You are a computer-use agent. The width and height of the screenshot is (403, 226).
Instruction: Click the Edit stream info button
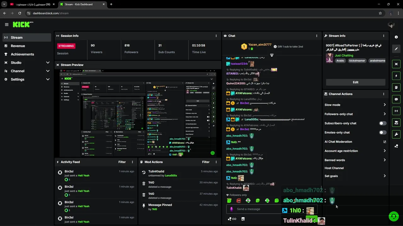coord(355,82)
